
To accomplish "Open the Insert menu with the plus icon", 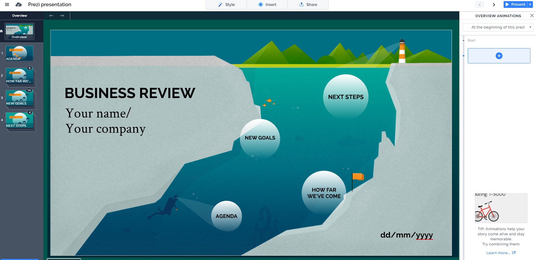I will coord(267,5).
